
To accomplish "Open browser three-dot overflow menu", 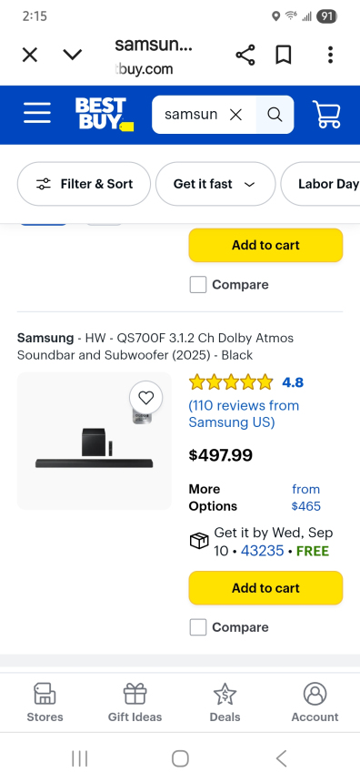I will coord(330,55).
